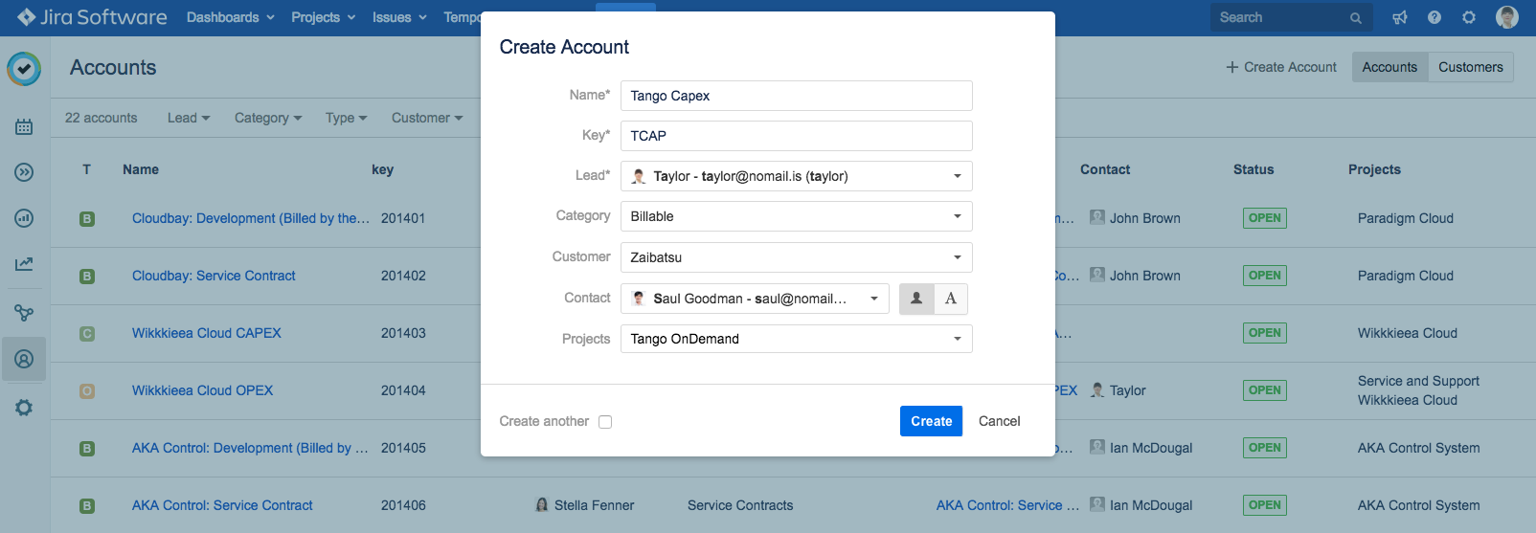1536x533 pixels.
Task: Open the Issues menu
Action: click(x=398, y=17)
